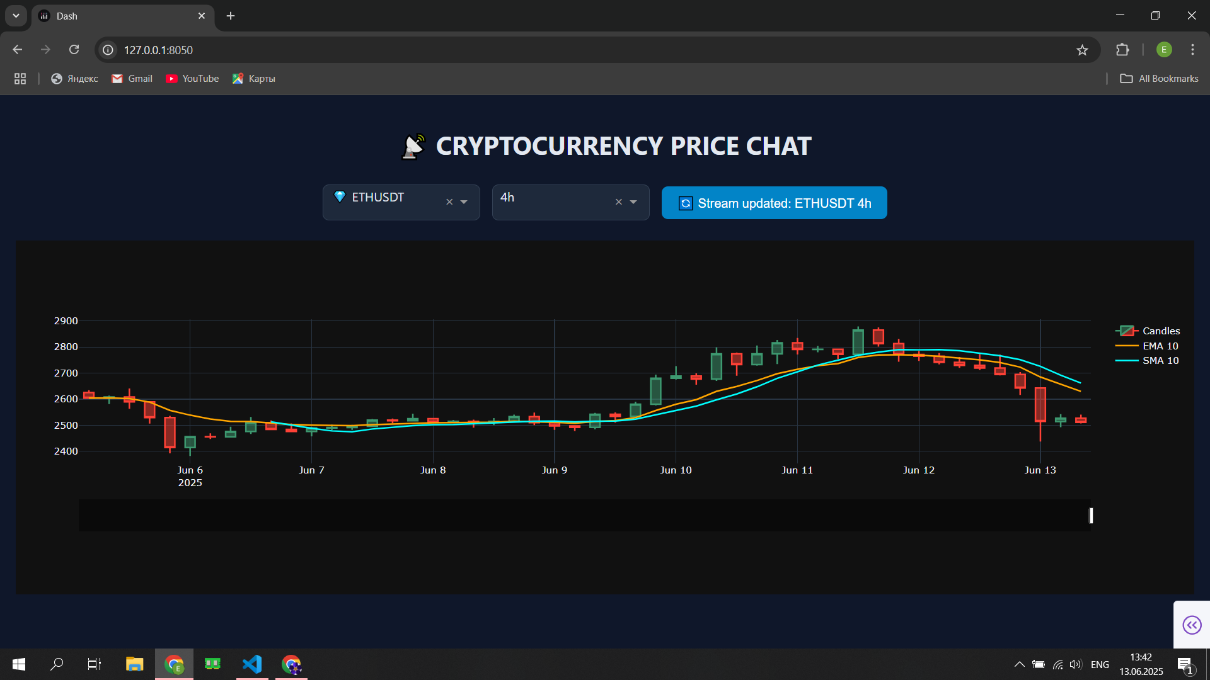Viewport: 1210px width, 680px height.
Task: Toggle SMA 10 line in legend
Action: pyautogui.click(x=1160, y=361)
